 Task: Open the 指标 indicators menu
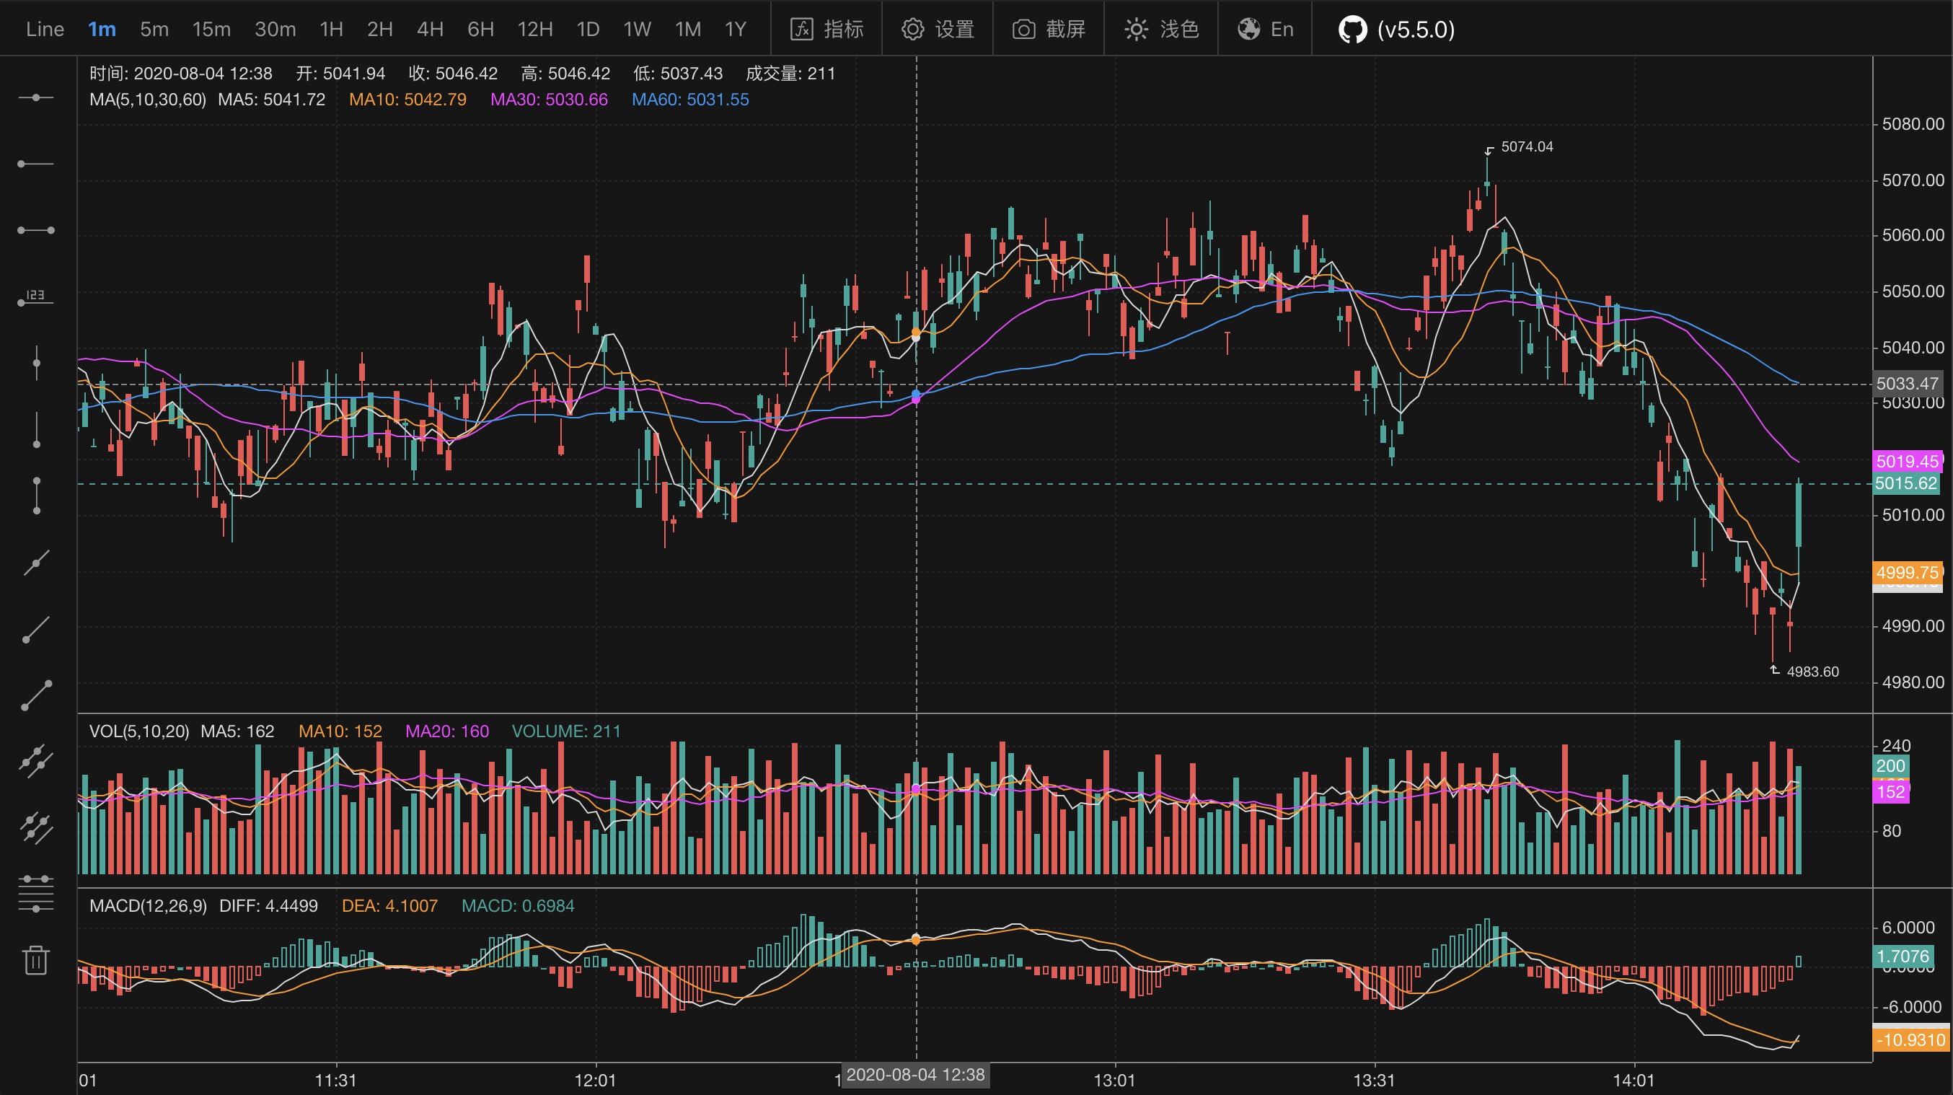point(826,30)
